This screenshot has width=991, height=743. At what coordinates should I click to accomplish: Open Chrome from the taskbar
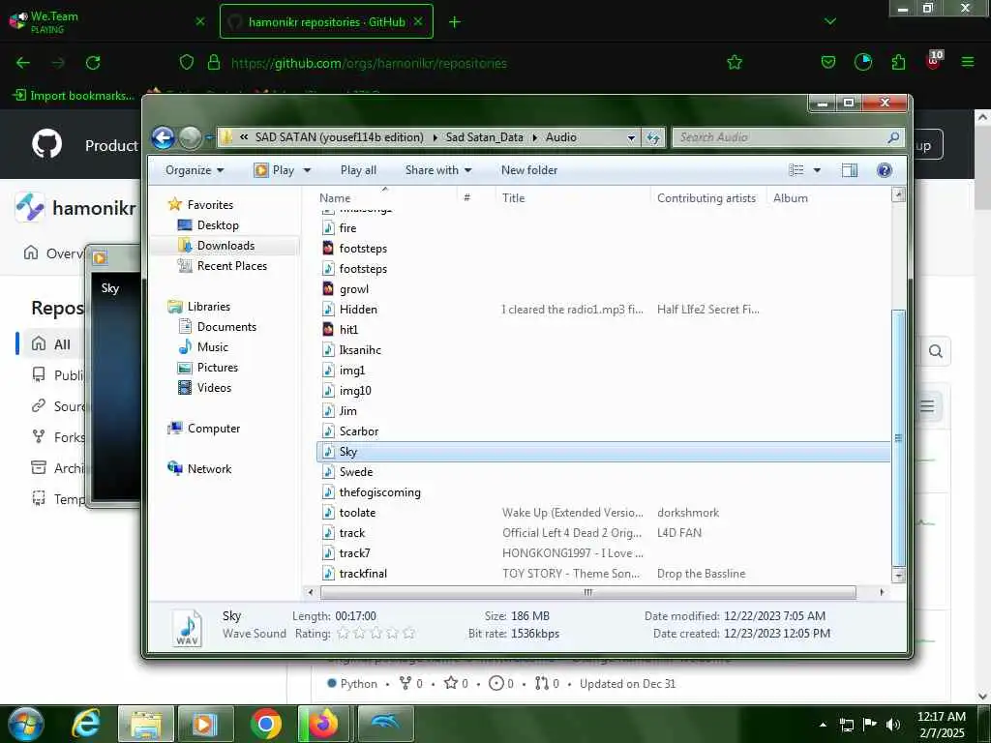pyautogui.click(x=265, y=724)
